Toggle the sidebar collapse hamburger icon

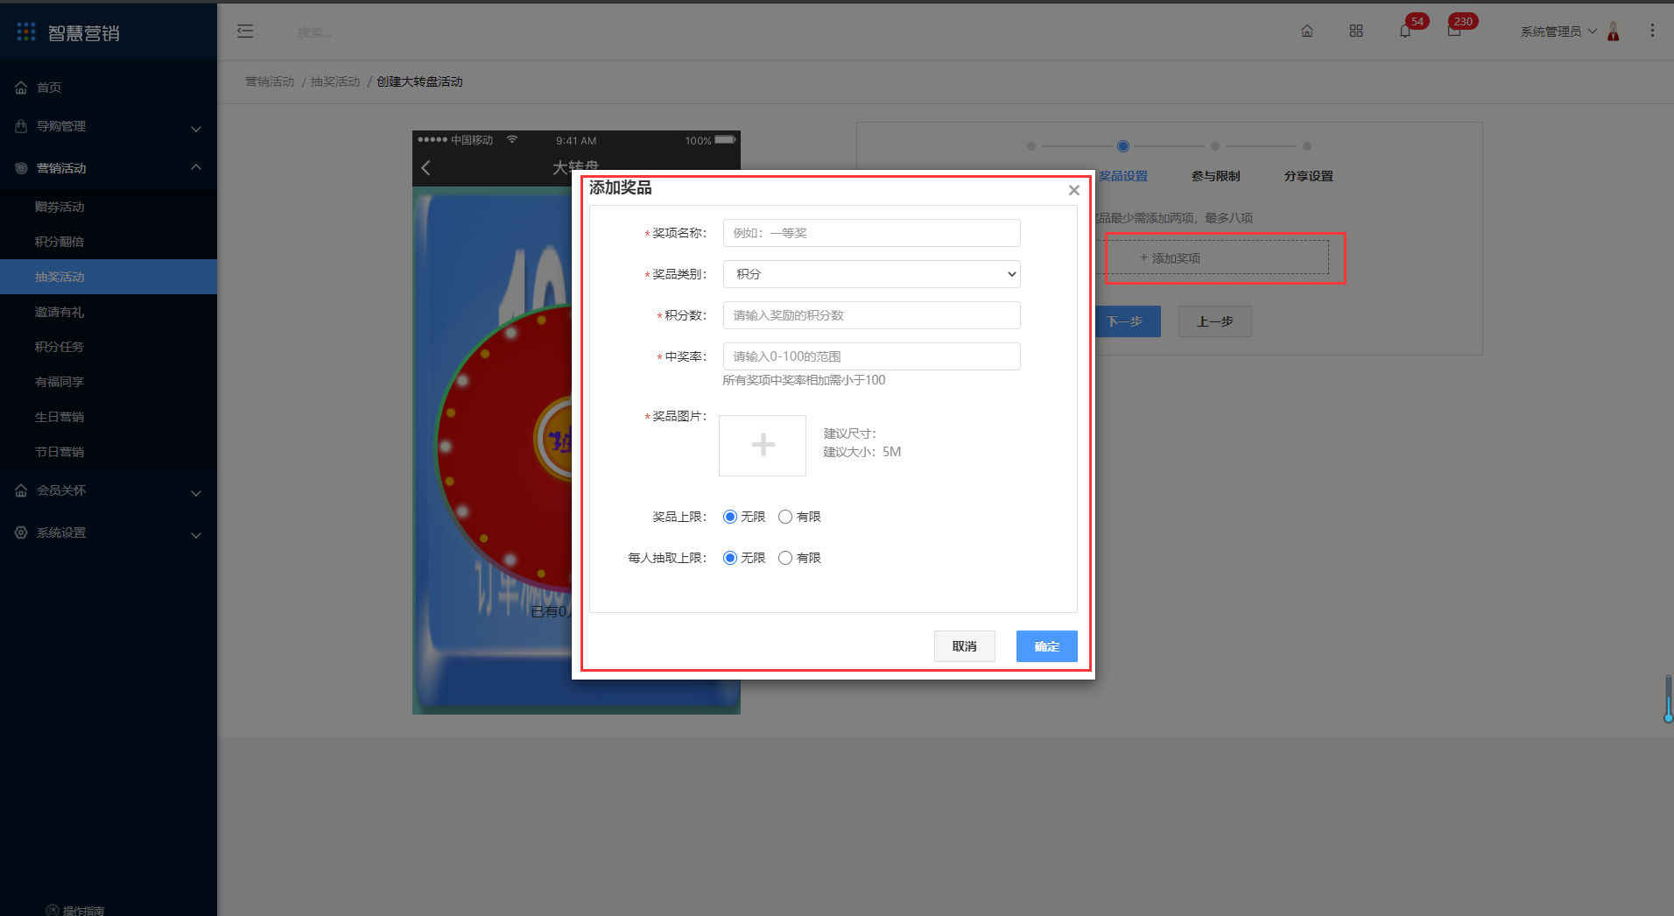tap(245, 32)
